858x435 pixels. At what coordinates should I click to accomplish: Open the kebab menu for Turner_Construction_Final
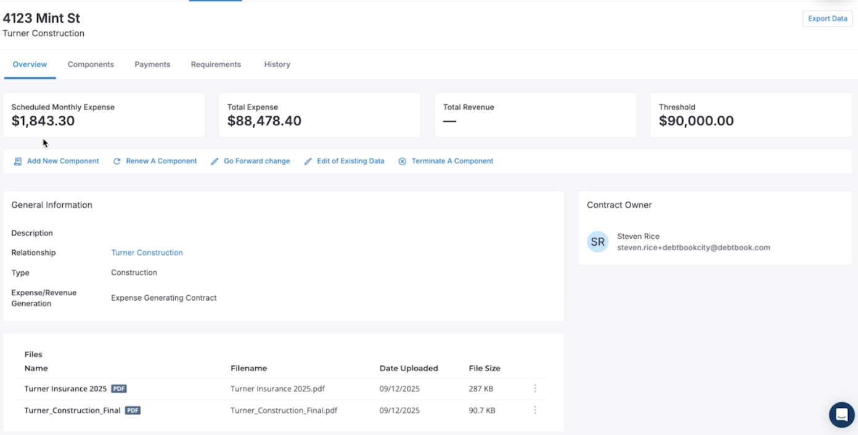534,409
